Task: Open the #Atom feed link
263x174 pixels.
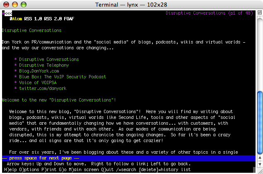Action: coord(17,19)
